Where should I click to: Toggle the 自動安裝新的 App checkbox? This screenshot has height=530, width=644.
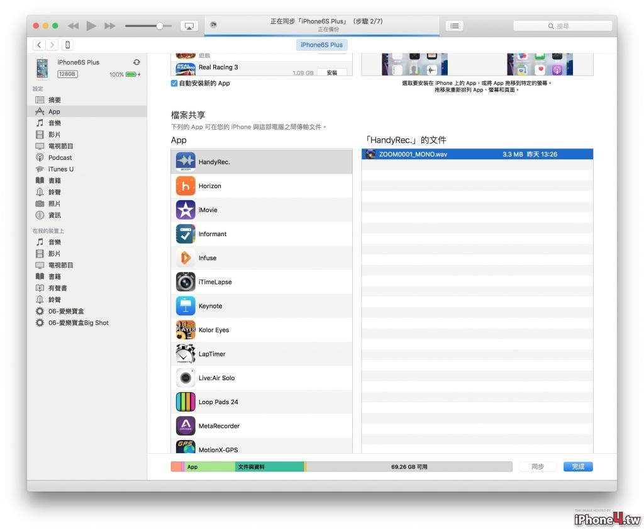[x=174, y=84]
